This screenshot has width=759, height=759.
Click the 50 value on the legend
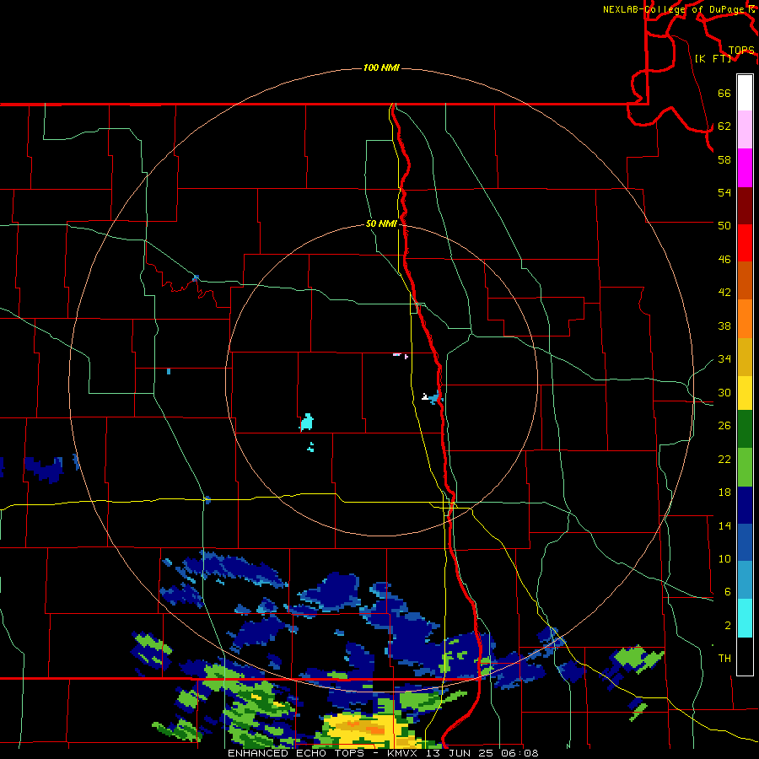coord(724,225)
